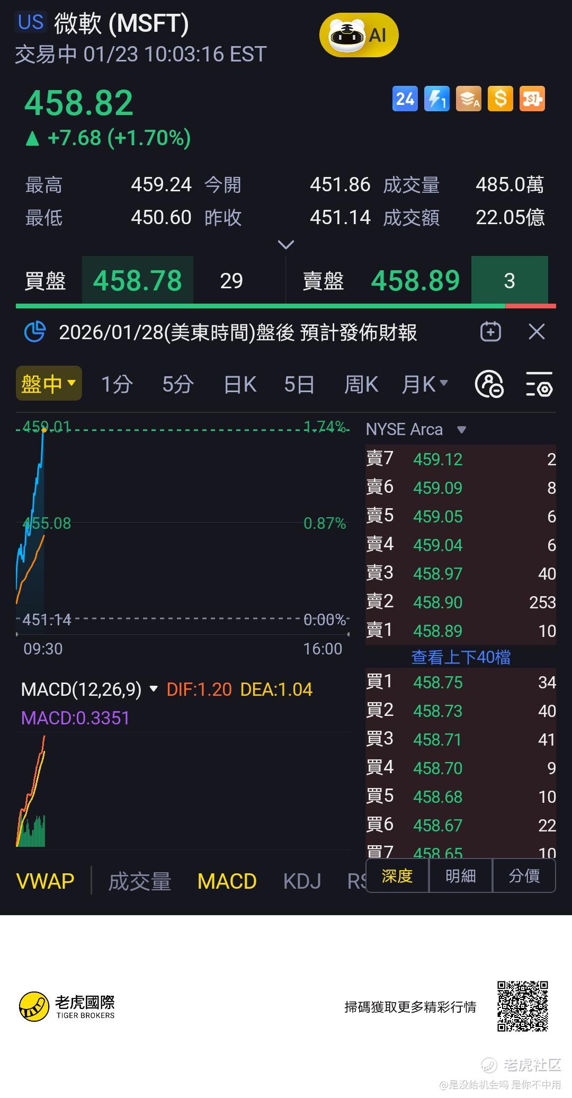Select 買3 row at 458.71

click(461, 739)
